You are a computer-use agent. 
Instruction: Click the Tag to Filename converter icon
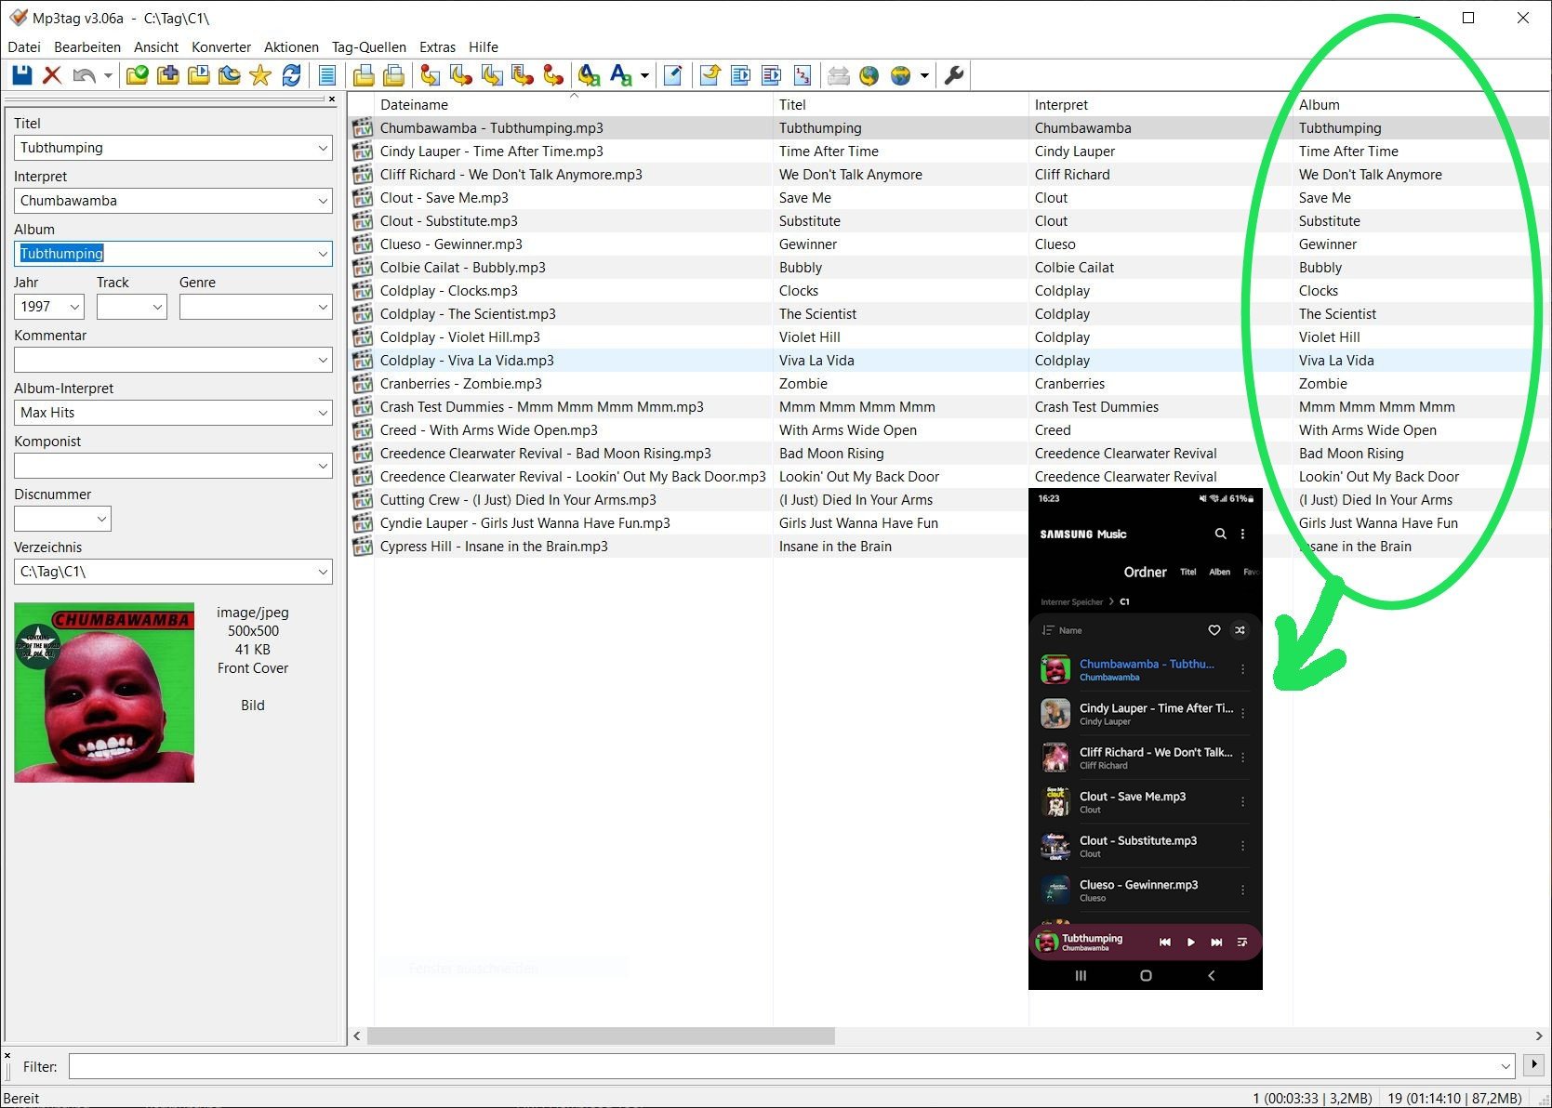point(430,75)
